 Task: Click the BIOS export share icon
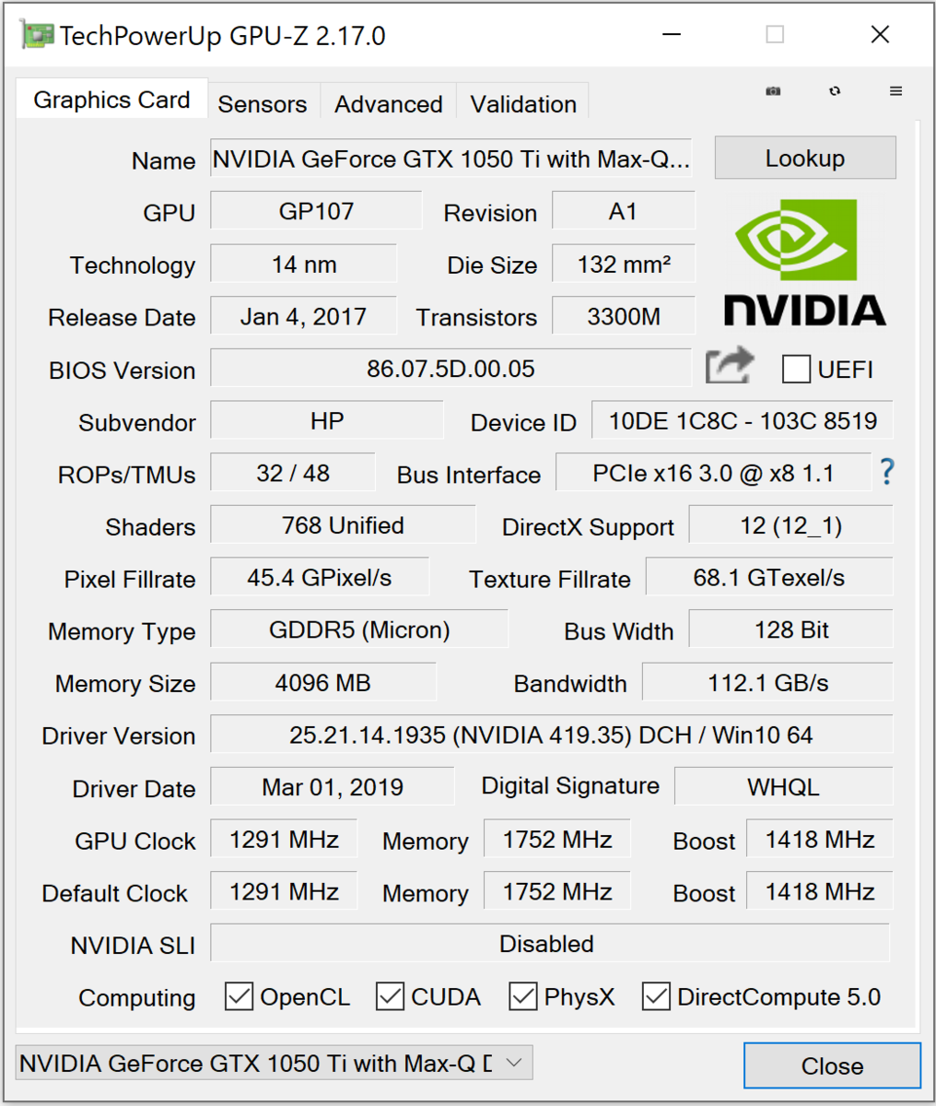coord(729,367)
